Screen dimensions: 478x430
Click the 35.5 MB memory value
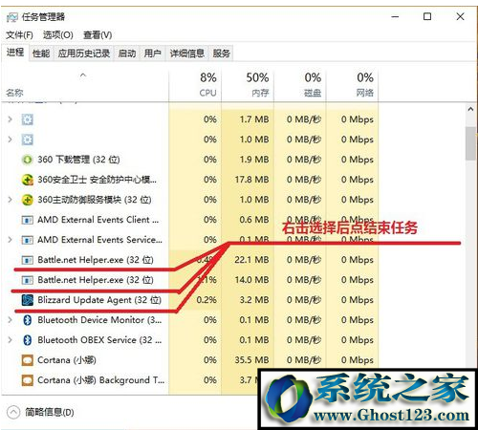point(251,360)
